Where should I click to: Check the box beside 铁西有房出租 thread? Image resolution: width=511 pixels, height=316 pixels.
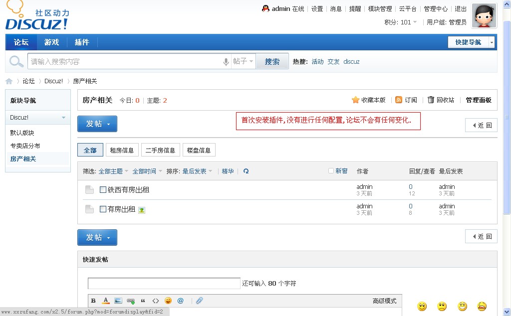click(x=103, y=190)
